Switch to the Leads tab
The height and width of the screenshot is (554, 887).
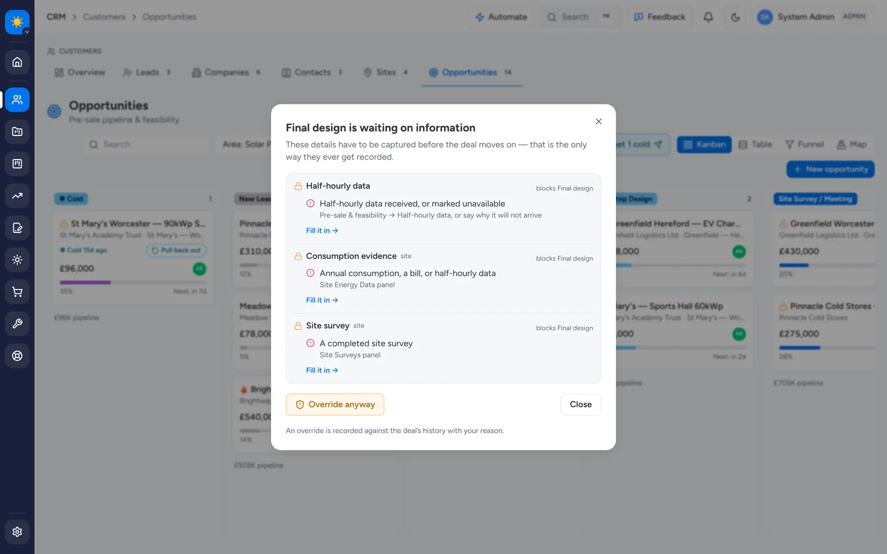click(146, 72)
